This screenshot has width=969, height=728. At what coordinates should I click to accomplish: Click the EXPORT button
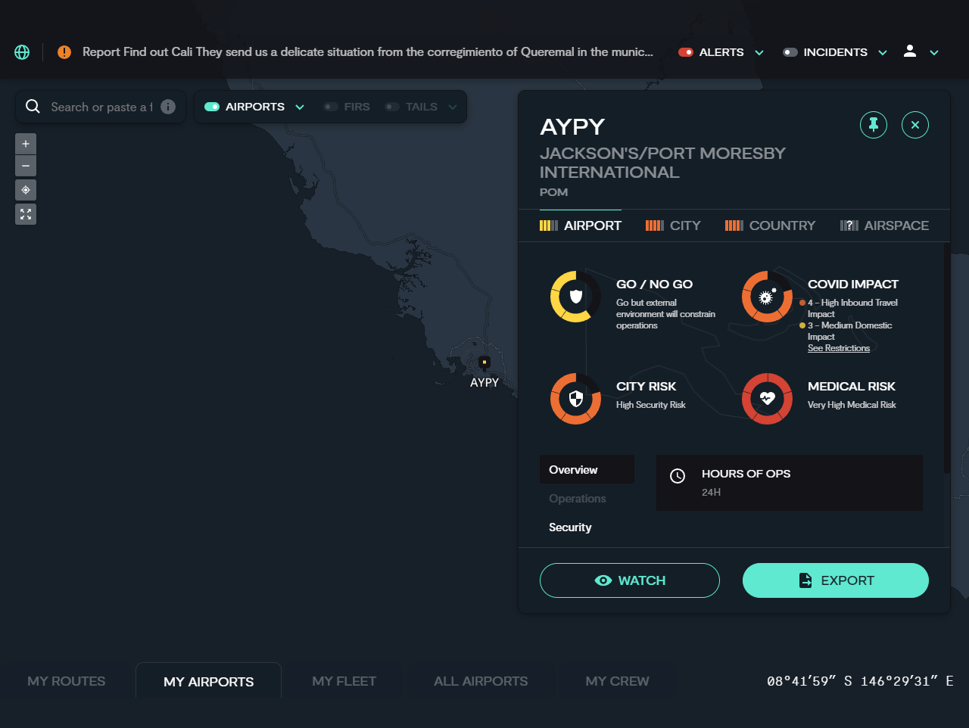click(x=835, y=580)
